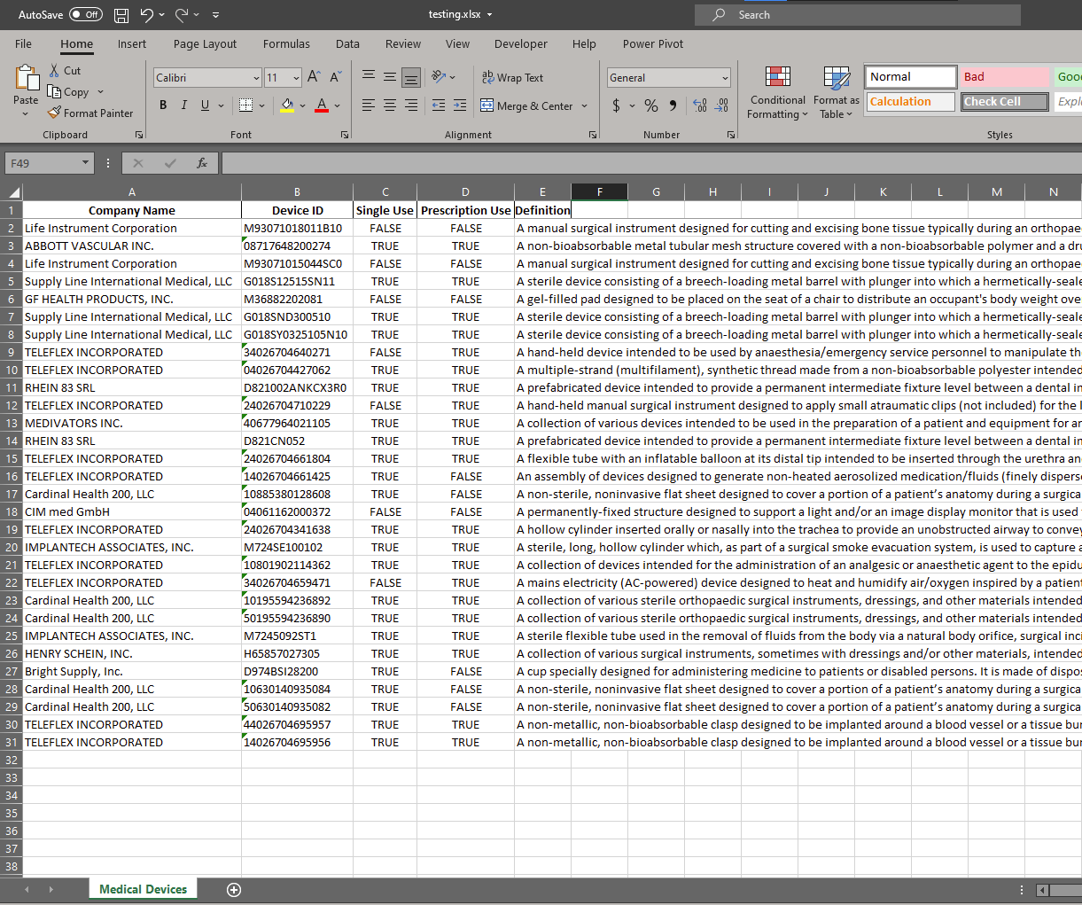Click cell with ABBOTT VASCULAR INC.
Viewport: 1082px width, 905px height.
(x=131, y=246)
